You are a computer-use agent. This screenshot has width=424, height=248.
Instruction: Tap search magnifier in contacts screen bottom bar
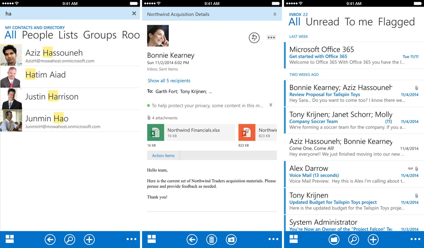pyautogui.click(x=70, y=239)
